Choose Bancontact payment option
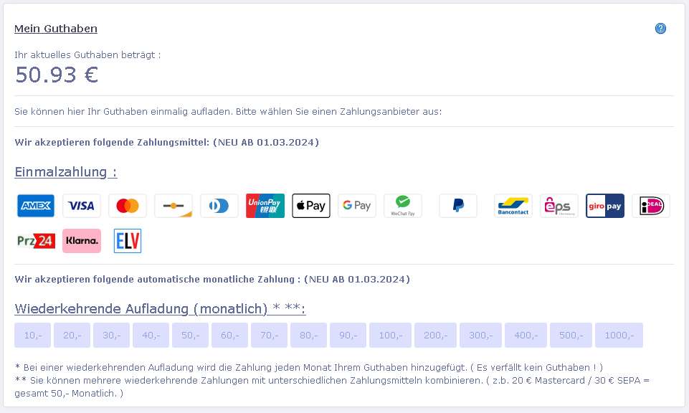689x413 pixels. point(513,206)
